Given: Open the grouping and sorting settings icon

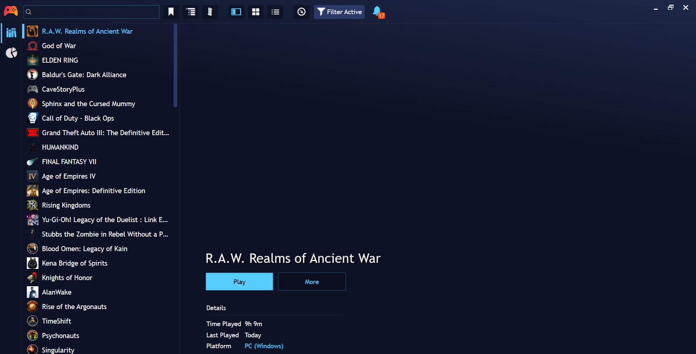Looking at the screenshot, I should 191,12.
